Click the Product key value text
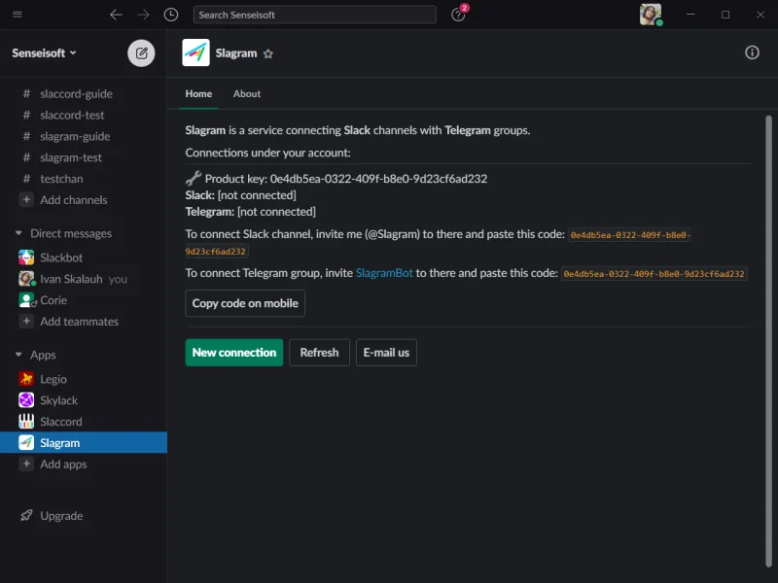778x583 pixels. click(x=378, y=179)
